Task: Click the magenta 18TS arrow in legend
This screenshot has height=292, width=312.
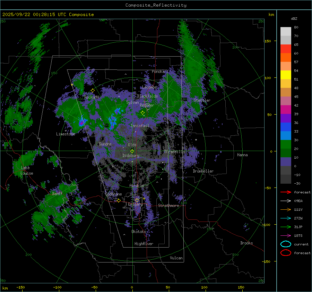Action: 285,235
